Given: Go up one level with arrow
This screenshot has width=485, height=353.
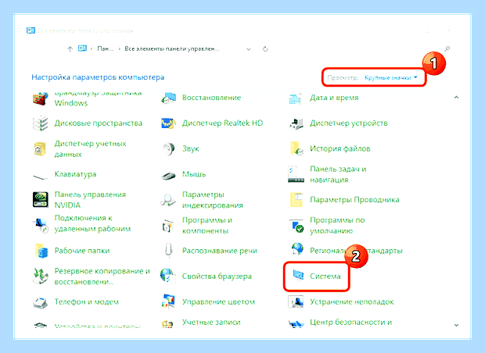Looking at the screenshot, I should point(70,48).
